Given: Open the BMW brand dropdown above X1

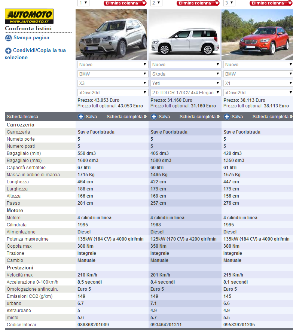Looking at the screenshot, I should click(x=258, y=74).
